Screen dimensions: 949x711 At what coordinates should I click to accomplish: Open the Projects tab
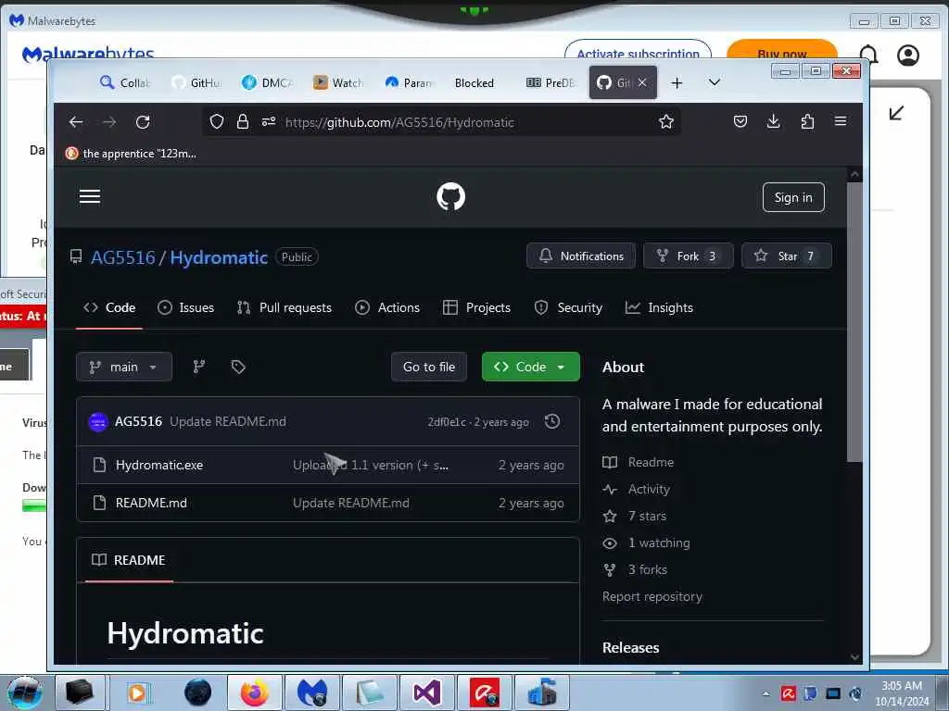click(476, 307)
